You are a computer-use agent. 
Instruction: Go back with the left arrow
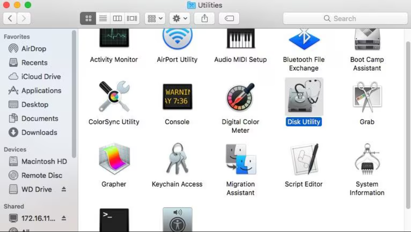pos(10,18)
